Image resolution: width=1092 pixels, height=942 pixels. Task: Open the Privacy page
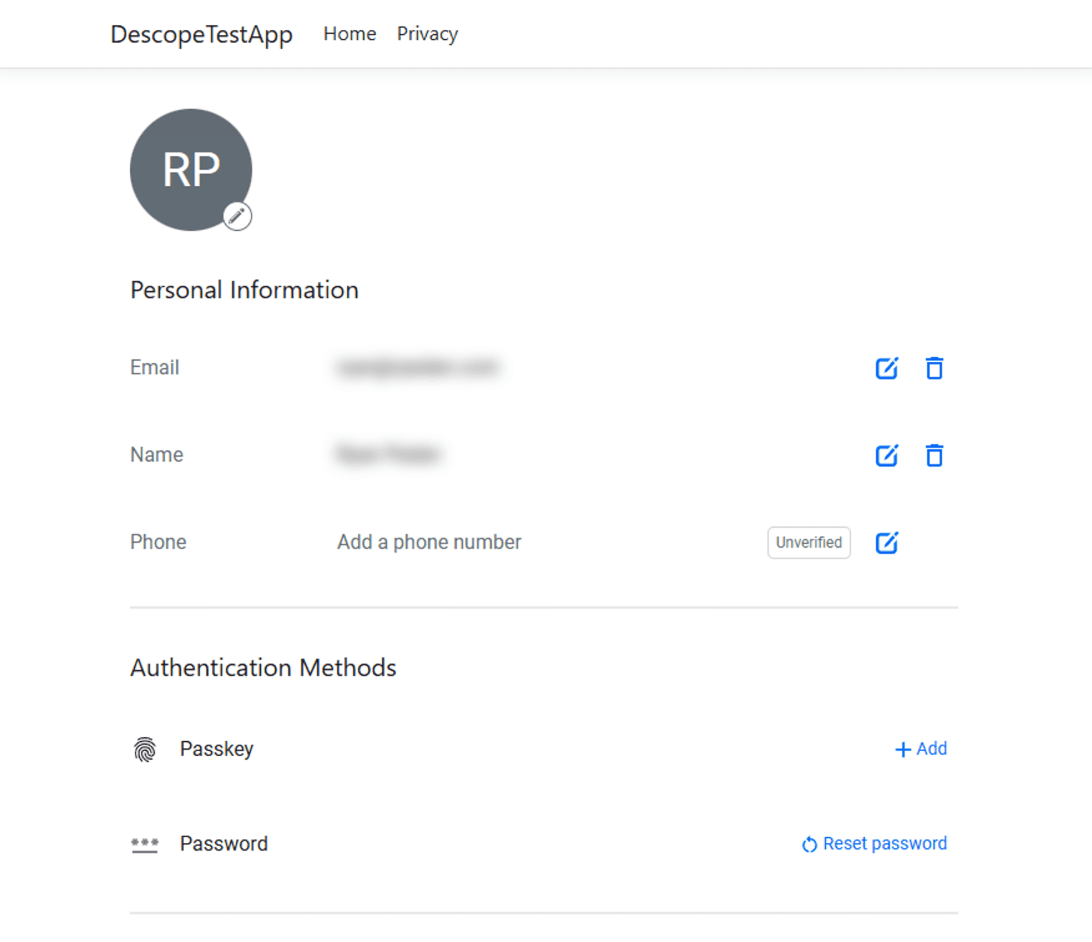pos(427,34)
